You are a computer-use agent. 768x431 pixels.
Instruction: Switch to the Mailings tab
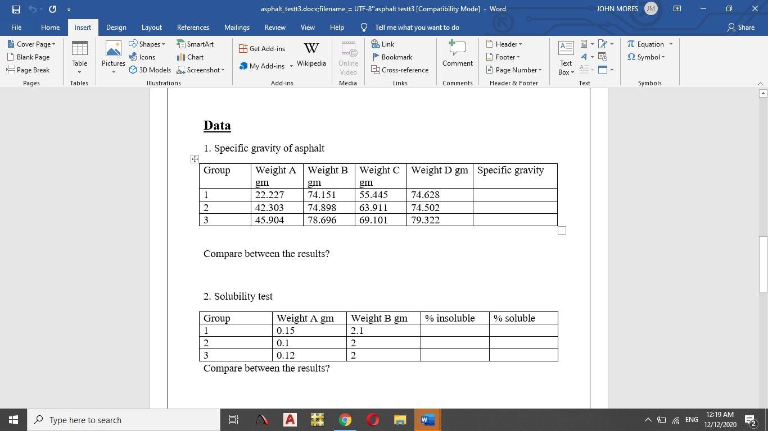237,27
